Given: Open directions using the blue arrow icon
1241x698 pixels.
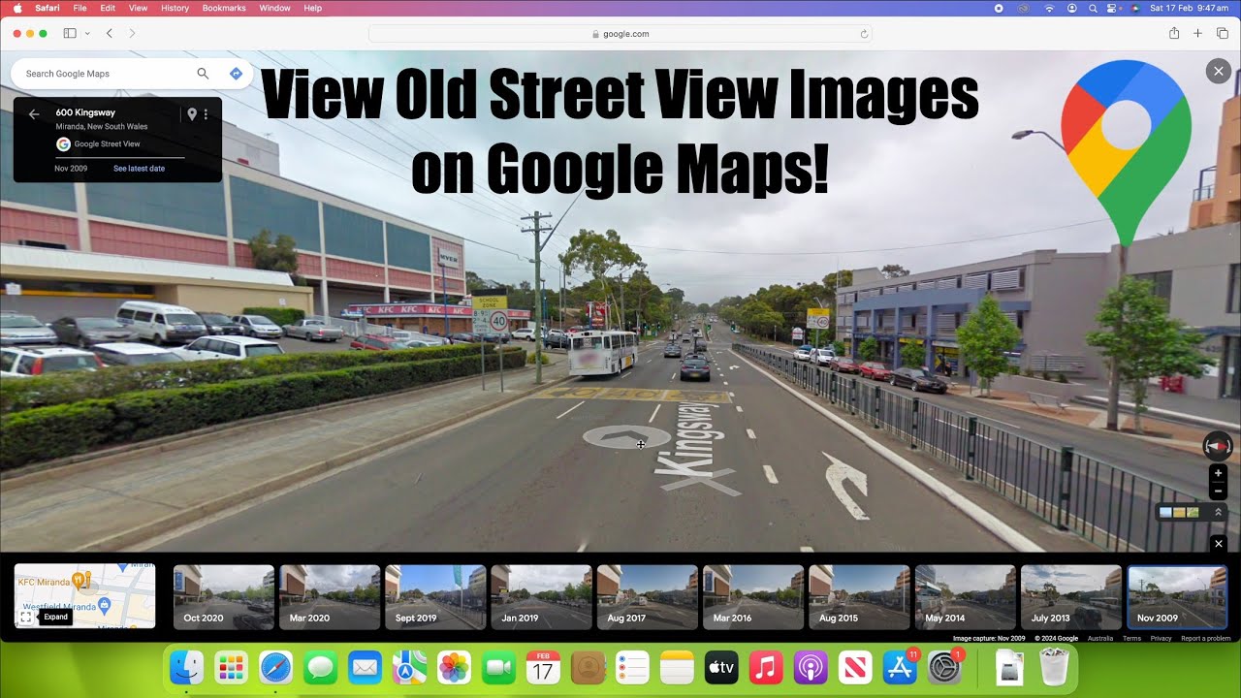Looking at the screenshot, I should (236, 74).
